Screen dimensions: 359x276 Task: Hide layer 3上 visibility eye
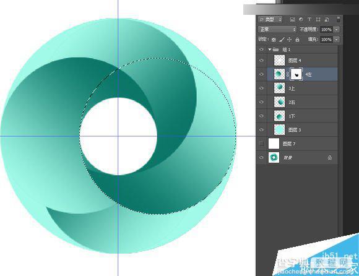point(261,88)
